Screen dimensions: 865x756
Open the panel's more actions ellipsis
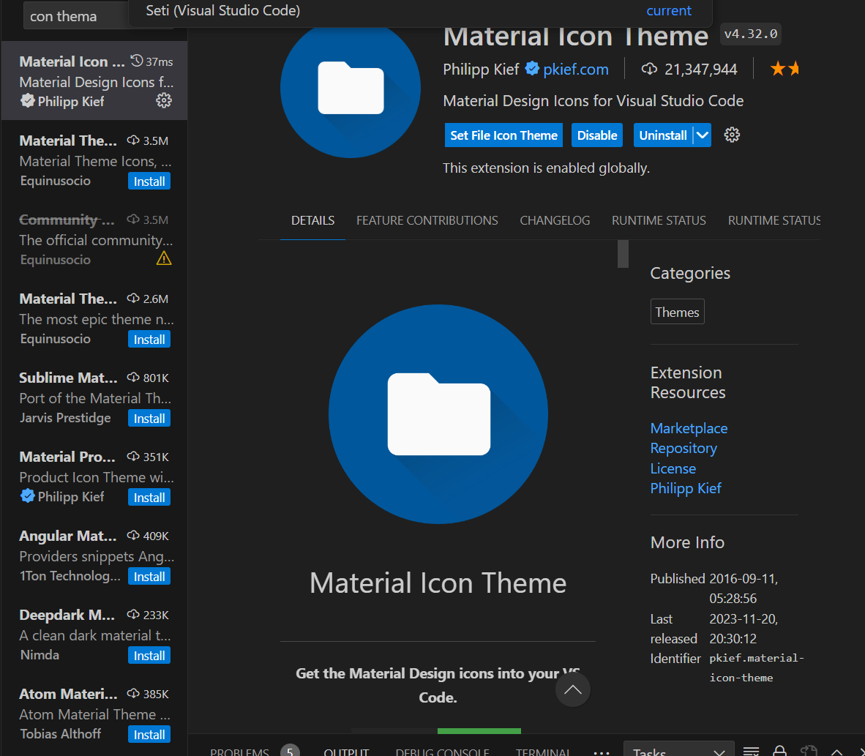click(x=602, y=752)
